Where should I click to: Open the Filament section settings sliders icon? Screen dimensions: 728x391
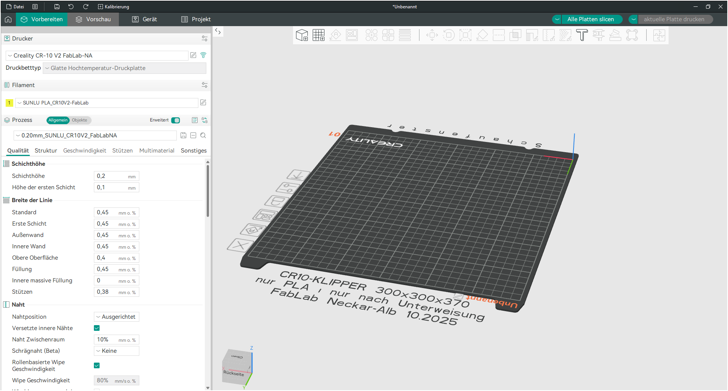204,85
